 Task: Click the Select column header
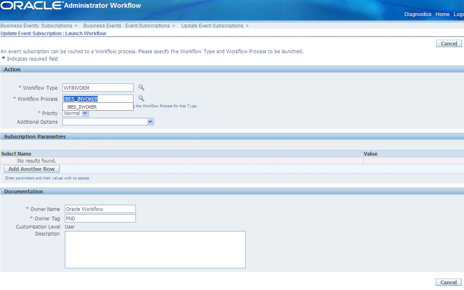click(x=9, y=154)
